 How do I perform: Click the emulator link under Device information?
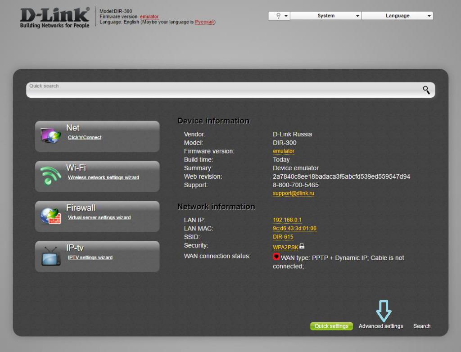[x=284, y=151]
